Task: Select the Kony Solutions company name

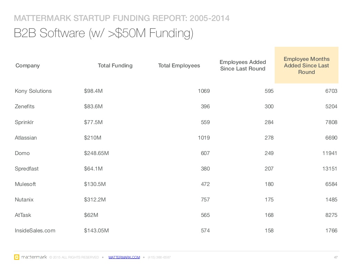Action: coord(33,91)
